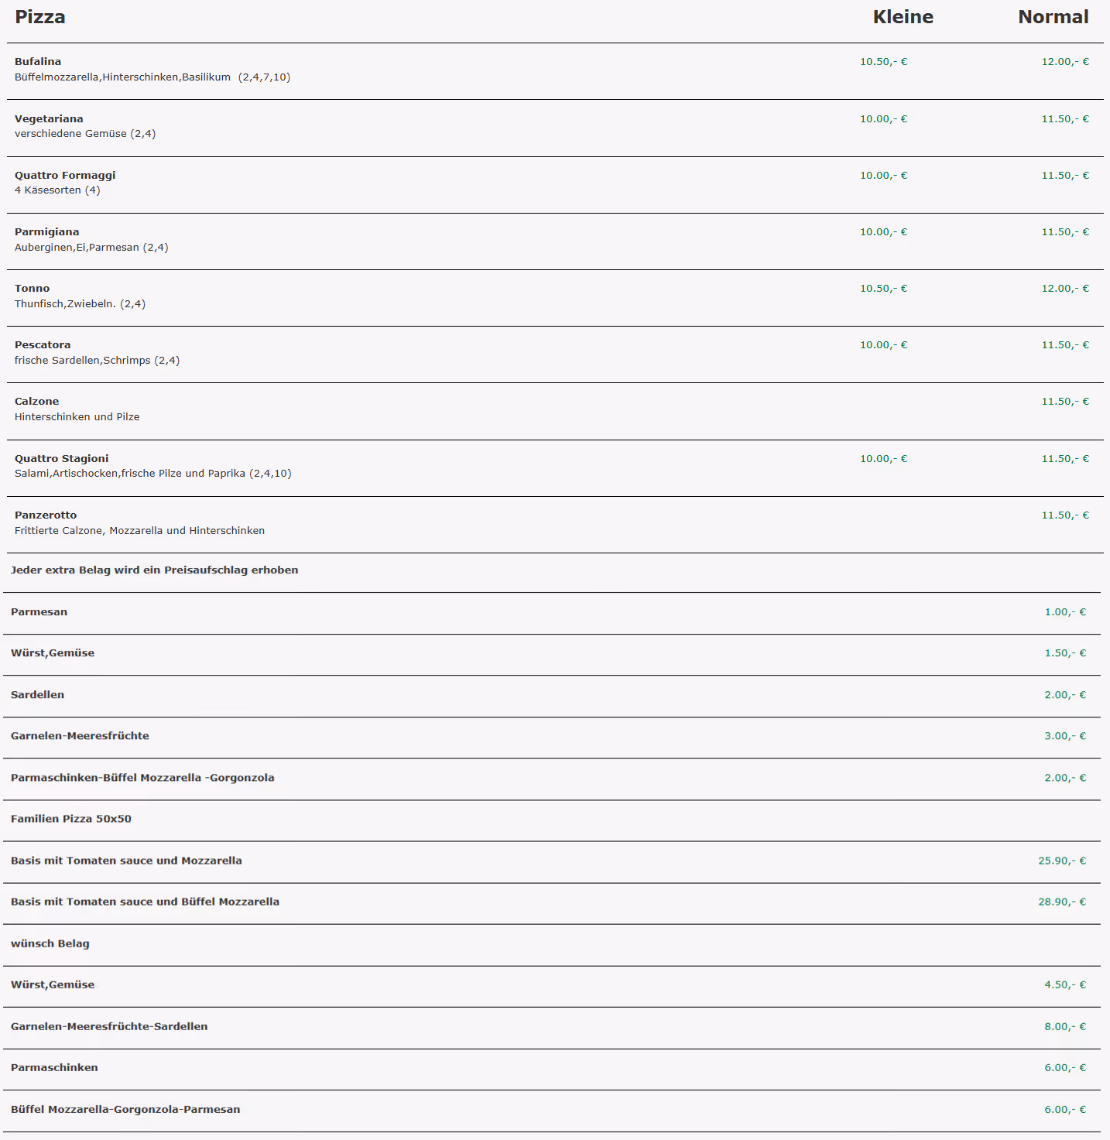Select the Quattro Stagioni pizza title

coord(62,459)
